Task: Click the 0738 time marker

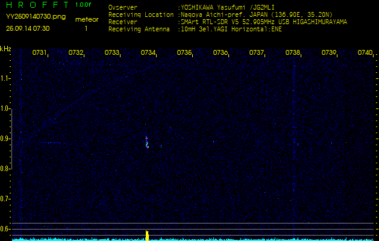Action: (293, 53)
